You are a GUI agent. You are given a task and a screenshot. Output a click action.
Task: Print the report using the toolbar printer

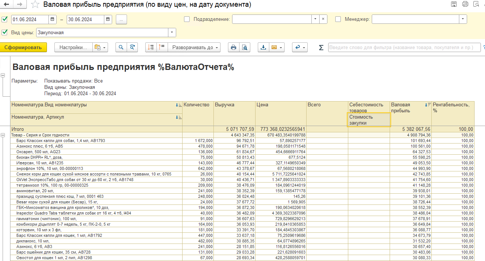pos(234,48)
